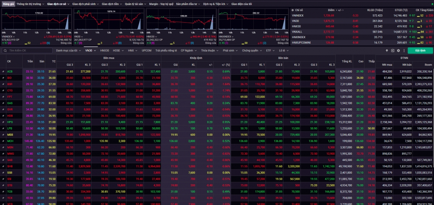This screenshot has height=205, width=434.
Task: Open the CP Ngành filter dropdown
Action: pos(188,51)
